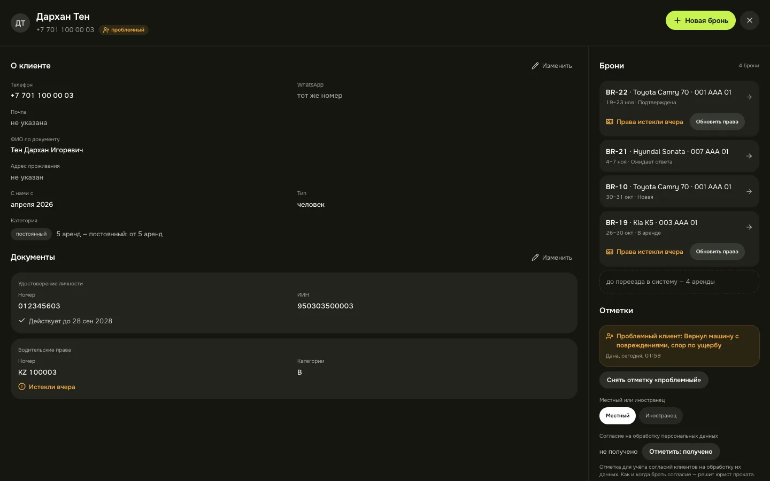Screen dimensions: 770x481
Task: Mark personal data consent as received
Action: point(681,452)
